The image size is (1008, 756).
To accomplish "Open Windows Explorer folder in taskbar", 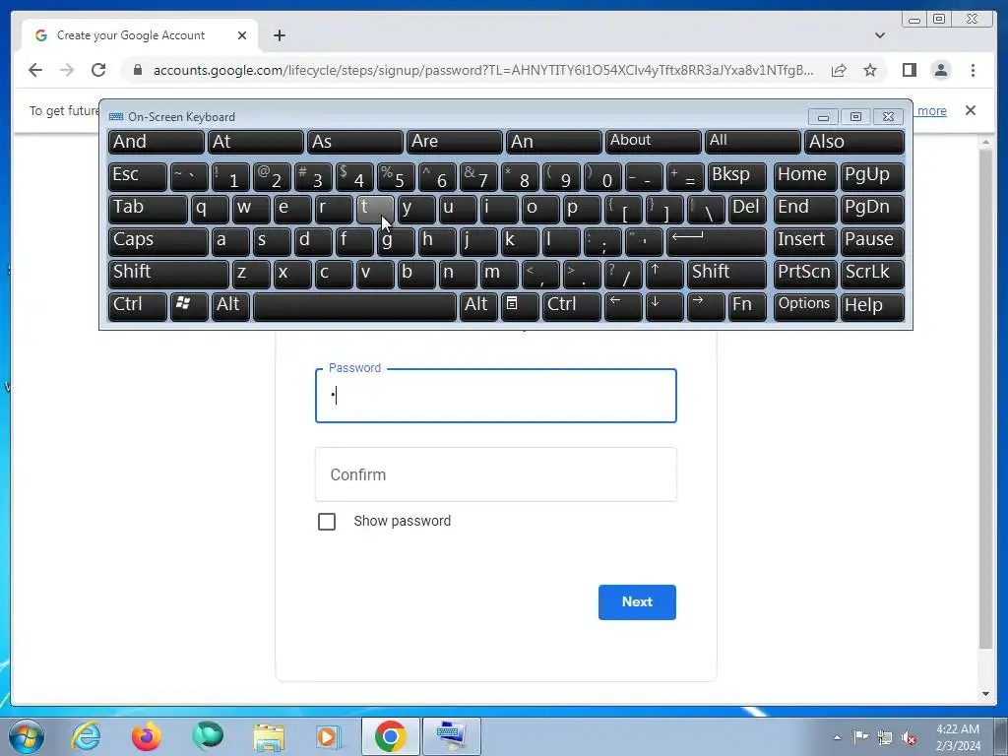I will [269, 736].
